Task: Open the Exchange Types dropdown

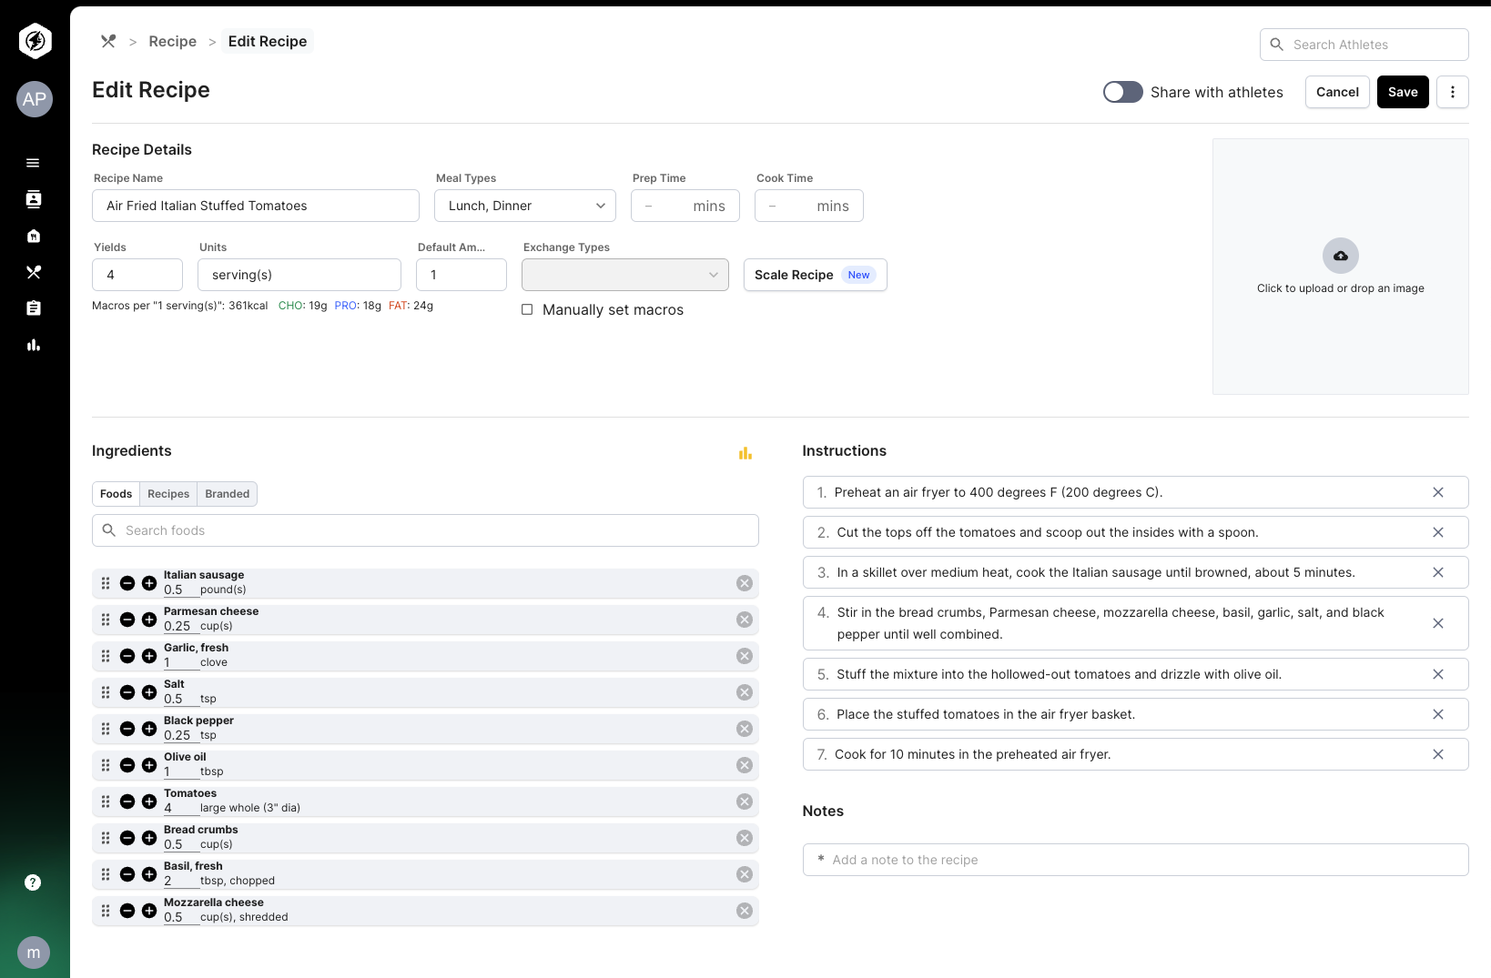Action: coord(625,275)
